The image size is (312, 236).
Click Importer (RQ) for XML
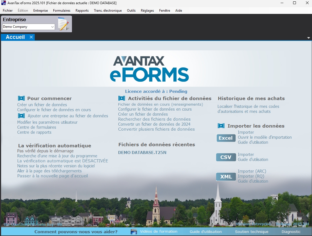coord(251,176)
